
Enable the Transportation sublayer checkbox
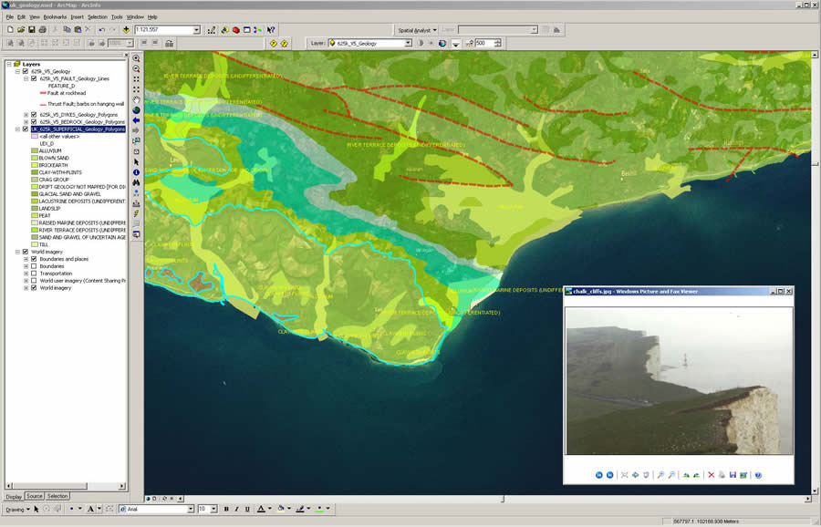click(x=34, y=274)
